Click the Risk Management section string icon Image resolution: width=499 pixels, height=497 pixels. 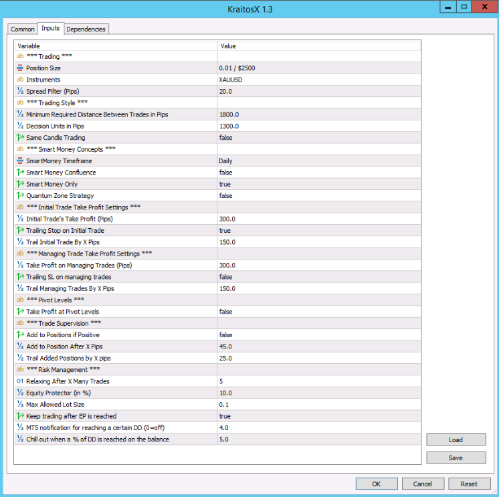click(x=20, y=369)
